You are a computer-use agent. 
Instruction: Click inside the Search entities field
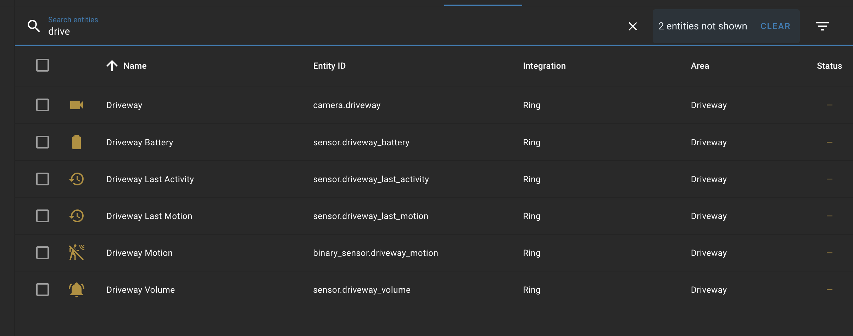coord(142,31)
